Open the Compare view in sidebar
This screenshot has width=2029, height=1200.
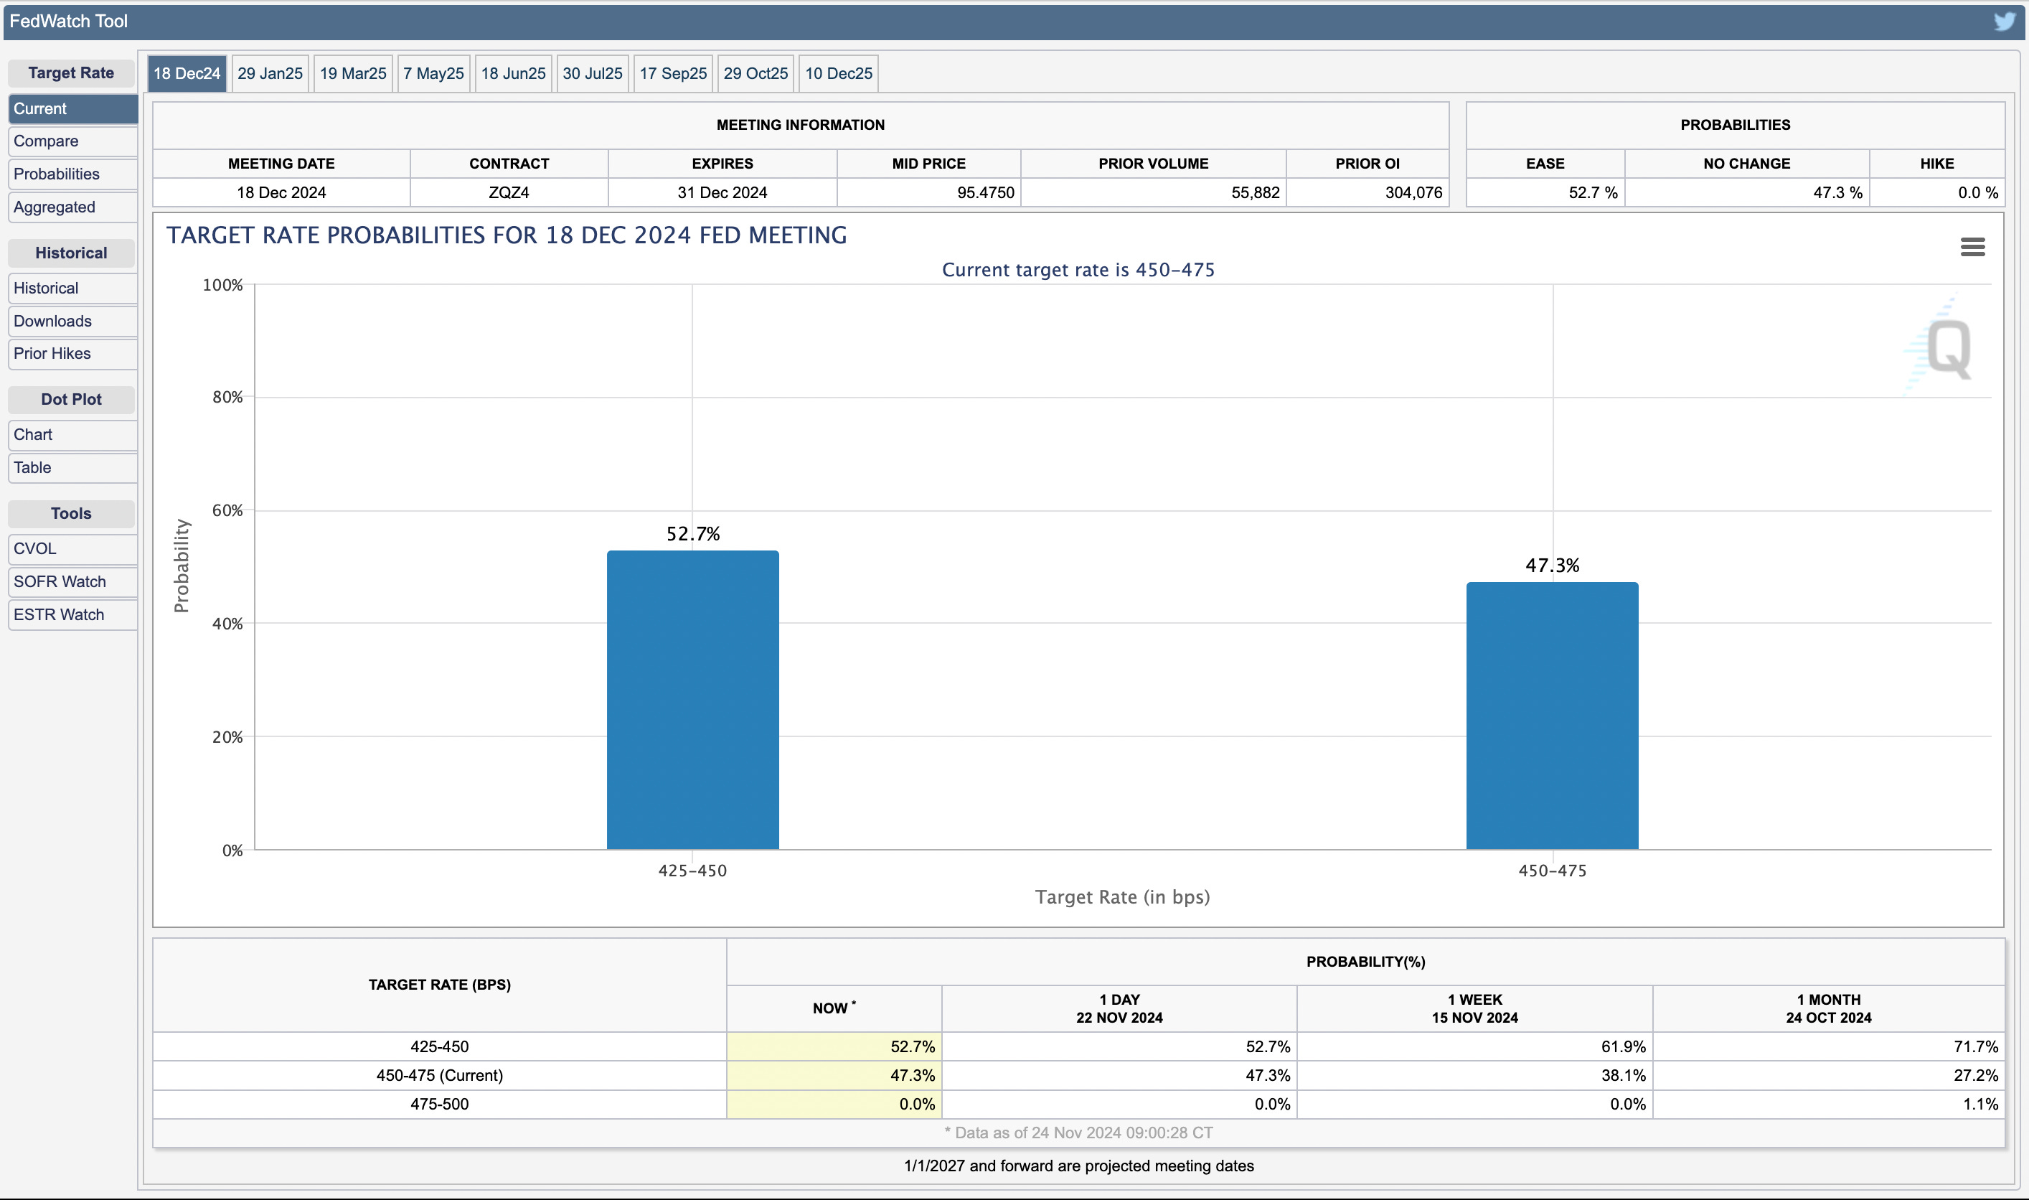46,141
